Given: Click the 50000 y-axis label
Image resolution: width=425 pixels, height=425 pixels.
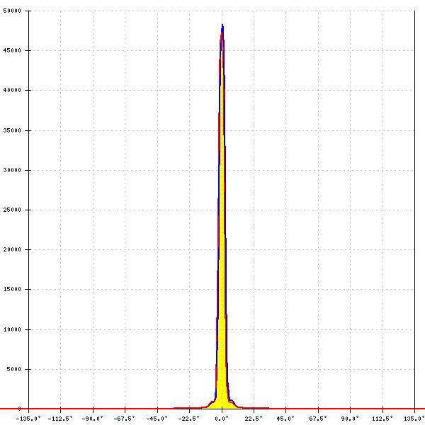Looking at the screenshot, I should coord(12,11).
